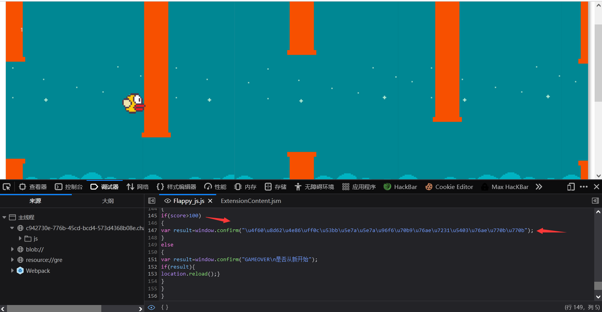The image size is (602, 312).
Task: Expand the js folder
Action: (20, 239)
